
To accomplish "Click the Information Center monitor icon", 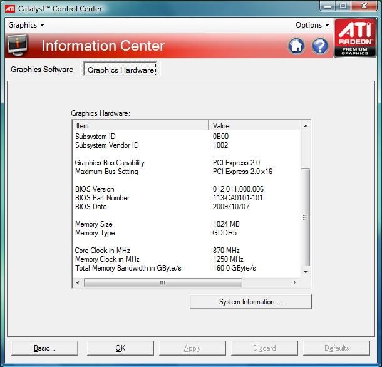I will [18, 46].
